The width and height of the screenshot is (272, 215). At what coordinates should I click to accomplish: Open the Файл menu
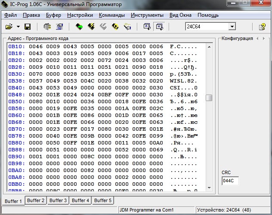pyautogui.click(x=10, y=15)
